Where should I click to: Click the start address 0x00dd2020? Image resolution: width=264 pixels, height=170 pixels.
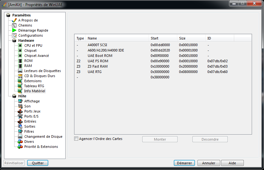coord(160,51)
